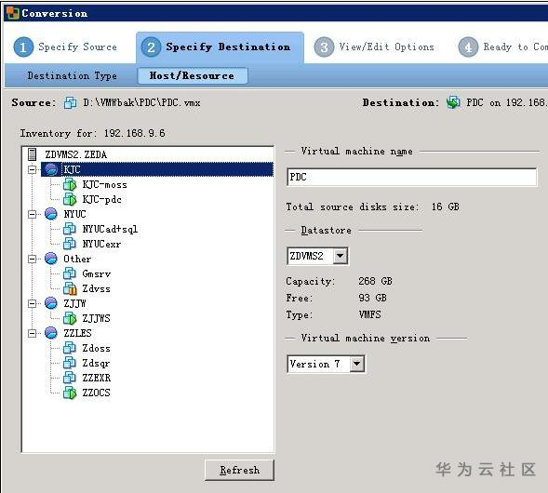Click the Destination green arrow icon

click(x=453, y=102)
